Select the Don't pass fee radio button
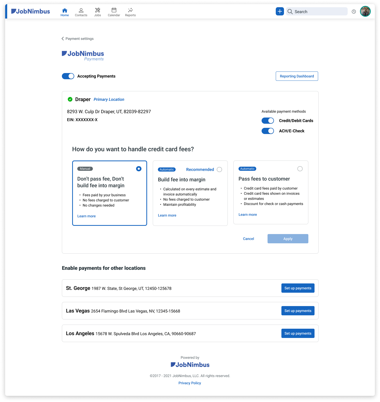The image size is (380, 402). tap(139, 169)
